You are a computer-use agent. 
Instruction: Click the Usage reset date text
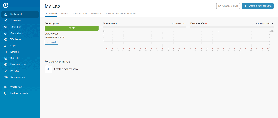tap(54, 38)
